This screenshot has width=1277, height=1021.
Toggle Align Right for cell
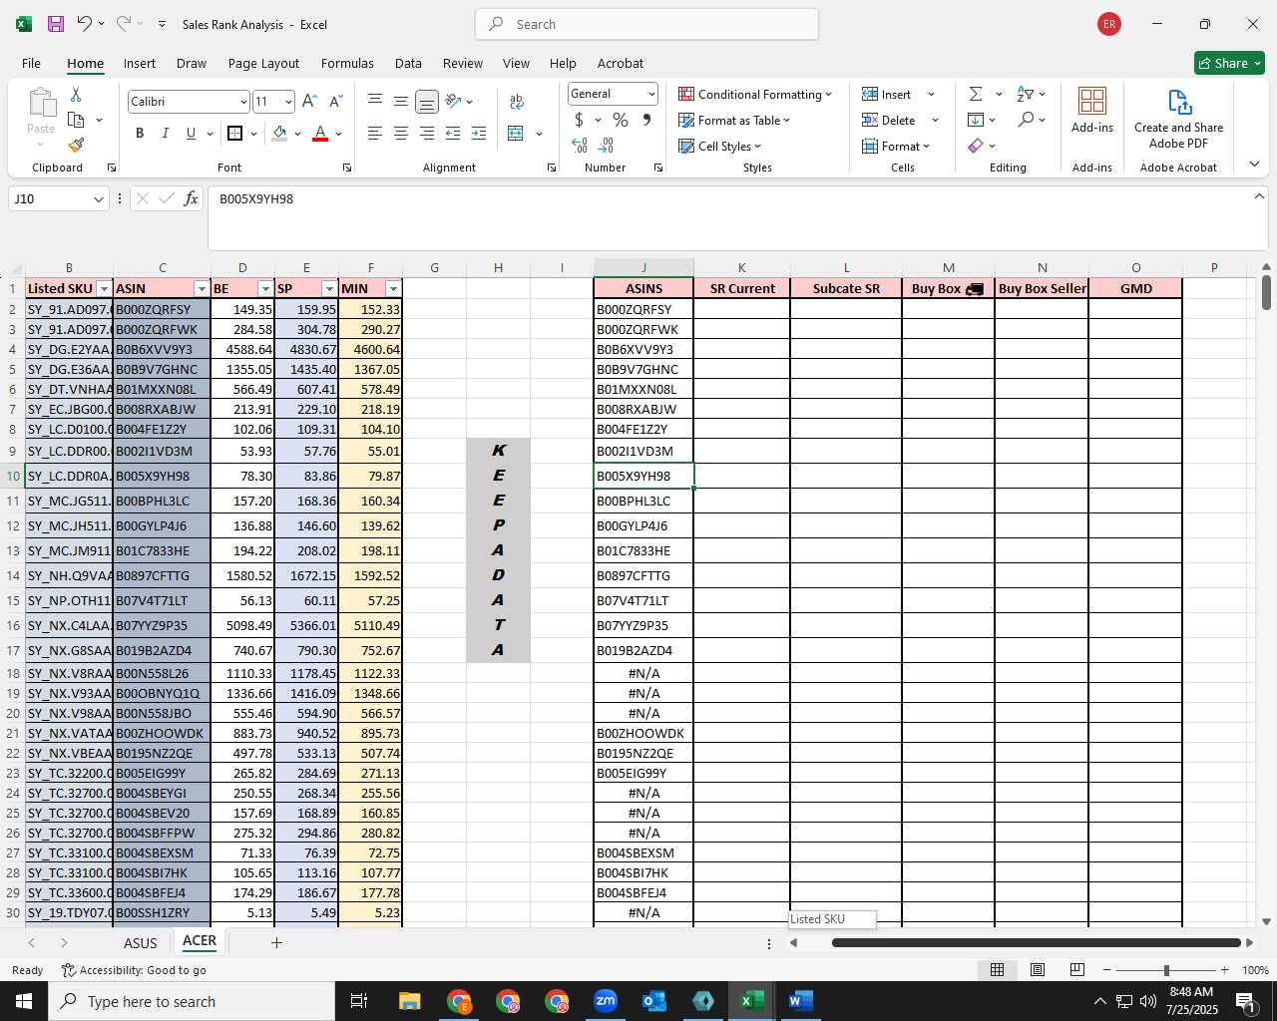tap(427, 133)
